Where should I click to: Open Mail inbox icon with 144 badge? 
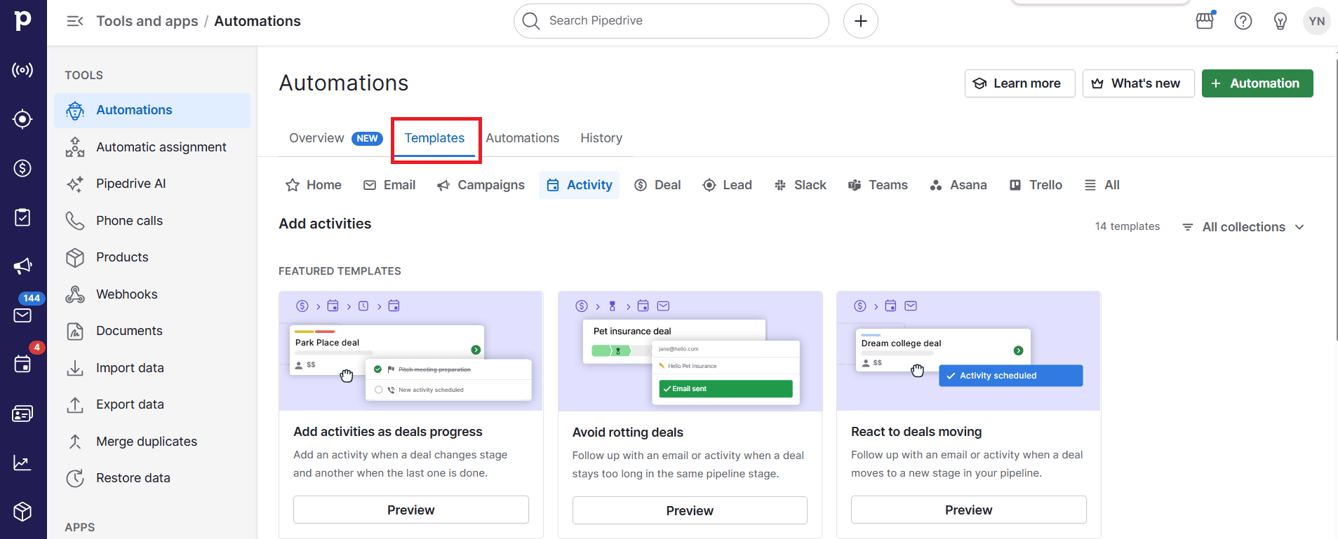[x=22, y=315]
